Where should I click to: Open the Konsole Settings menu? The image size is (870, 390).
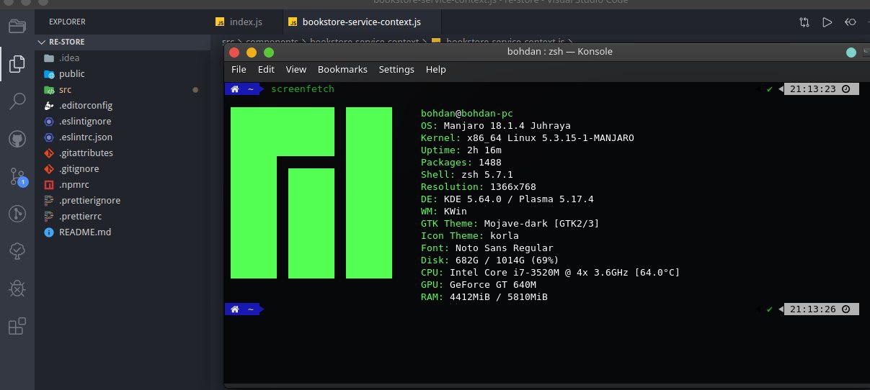tap(396, 70)
